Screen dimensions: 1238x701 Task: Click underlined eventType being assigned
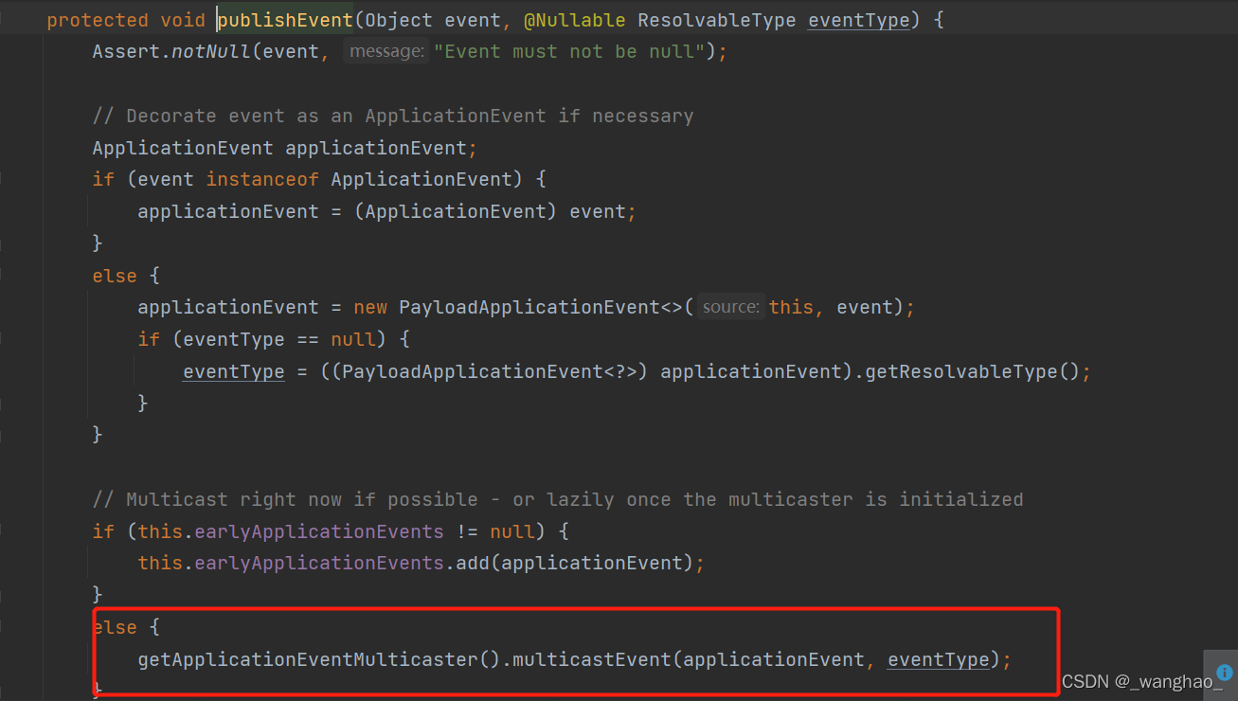[x=234, y=371]
